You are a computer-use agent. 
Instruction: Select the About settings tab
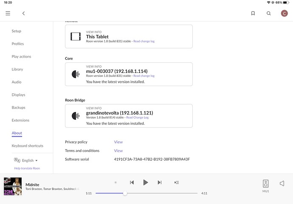(17, 133)
